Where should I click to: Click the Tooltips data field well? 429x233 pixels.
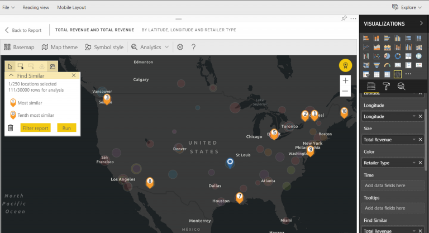[393, 208]
